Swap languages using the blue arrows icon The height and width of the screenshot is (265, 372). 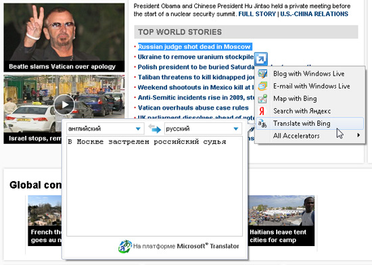point(154,128)
